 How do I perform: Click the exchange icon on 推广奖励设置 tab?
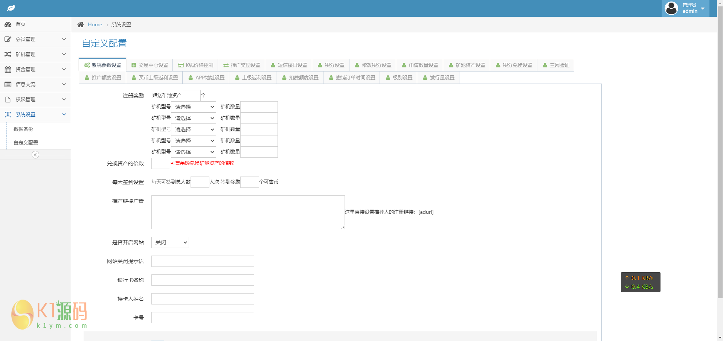point(226,65)
